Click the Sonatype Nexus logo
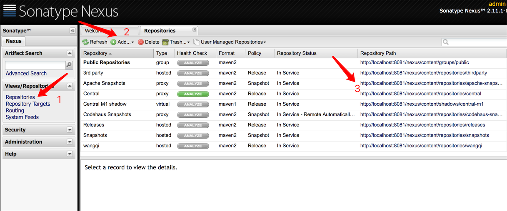Viewport: 507px width, 211px height. (x=60, y=11)
